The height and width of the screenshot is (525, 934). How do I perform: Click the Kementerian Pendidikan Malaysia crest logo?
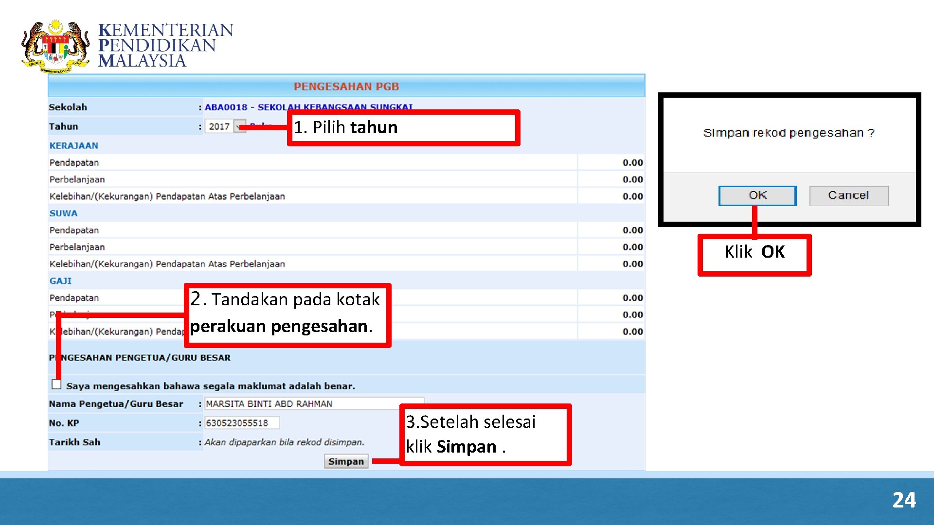pos(55,46)
